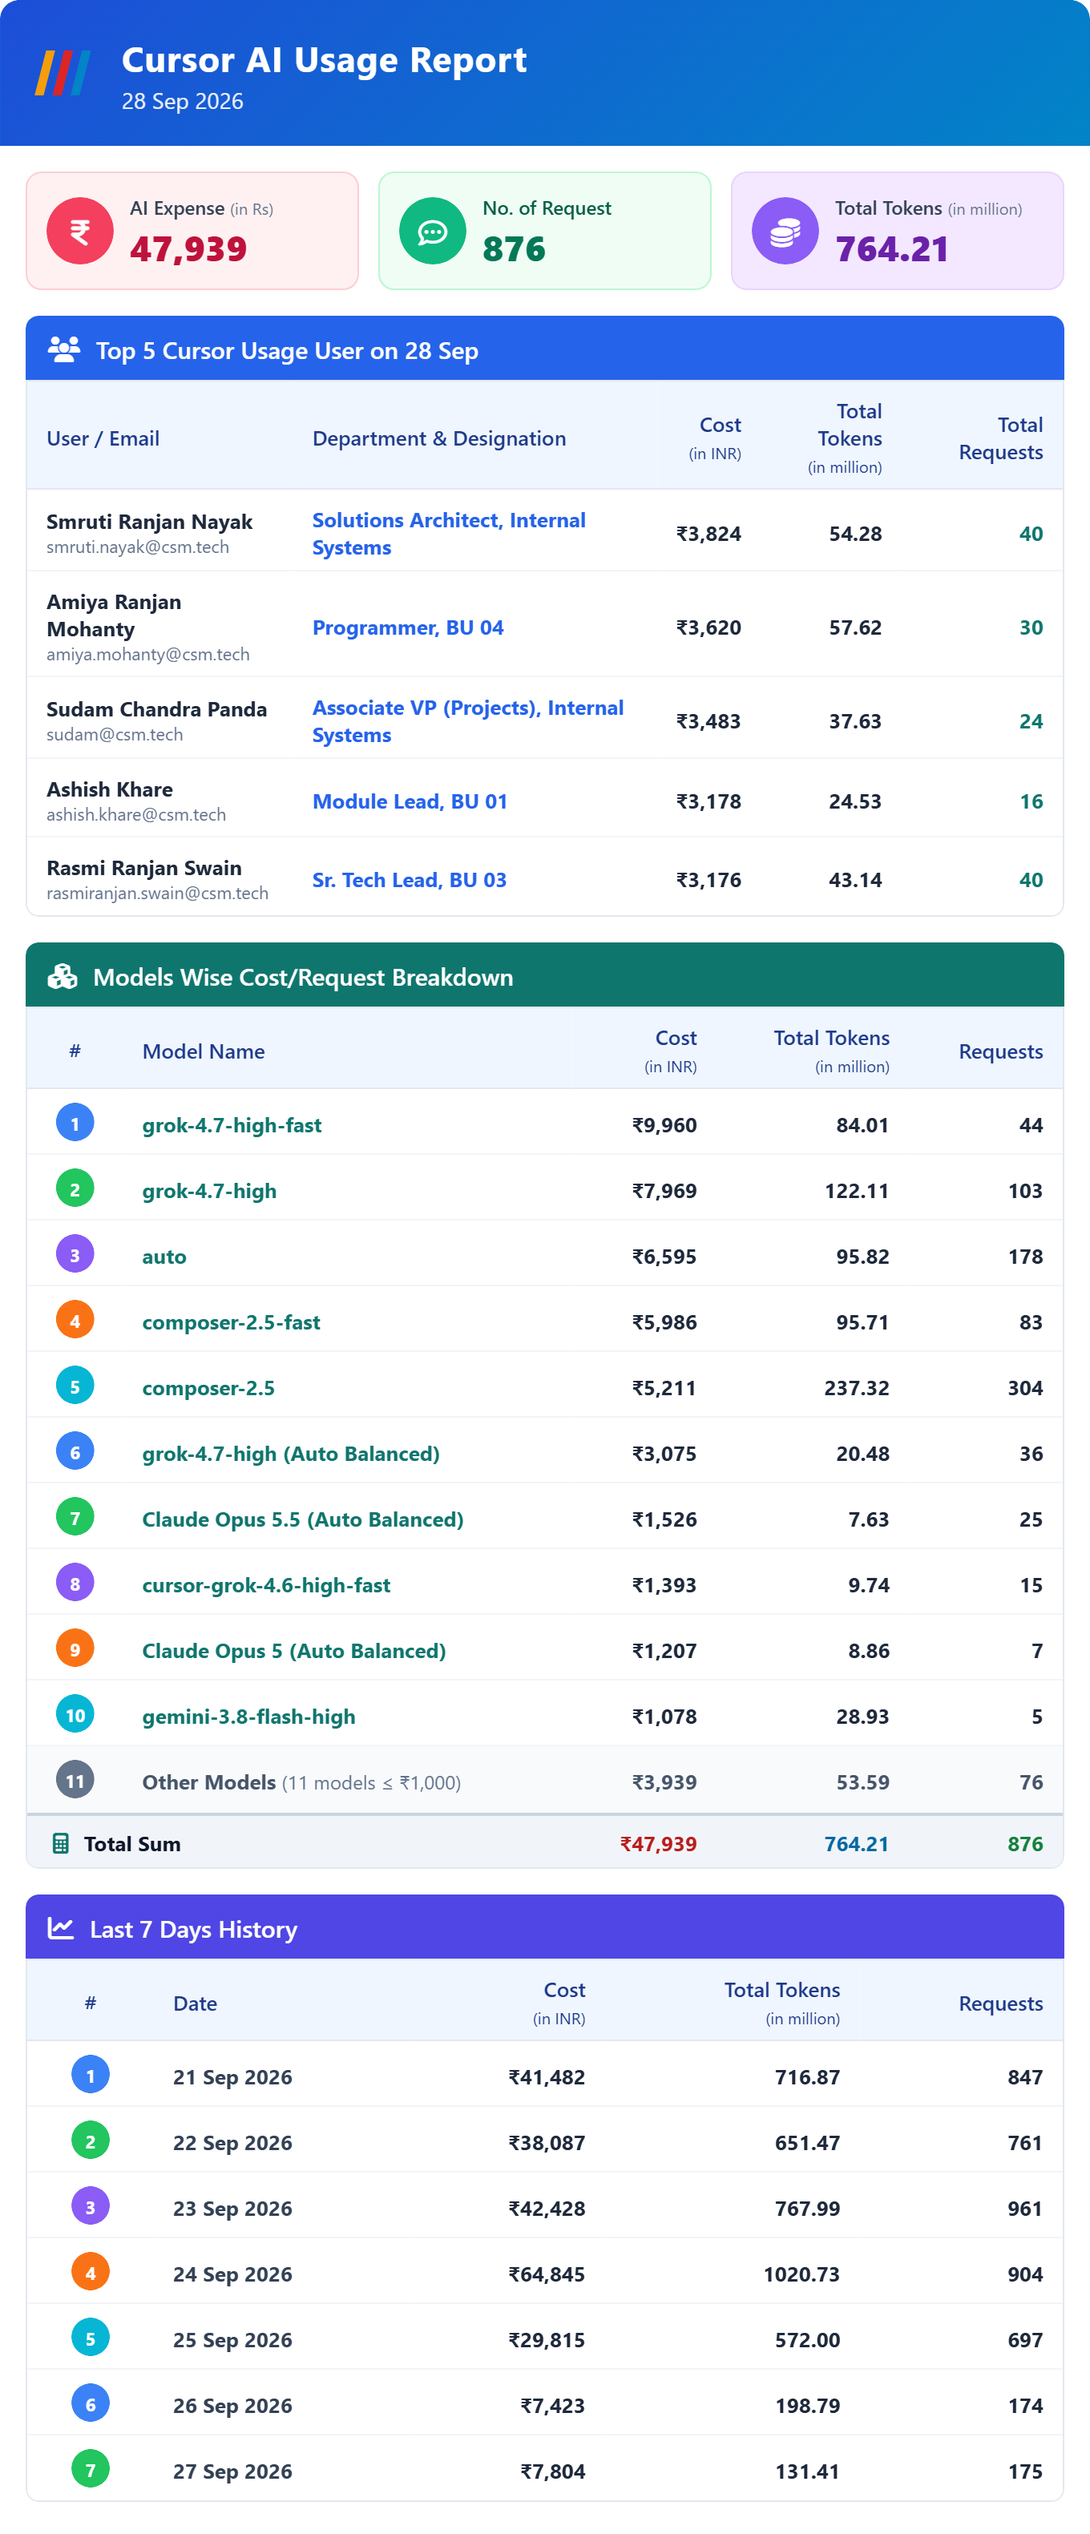
Task: Click the users icon beside Top 5 heading
Action: pyautogui.click(x=64, y=349)
